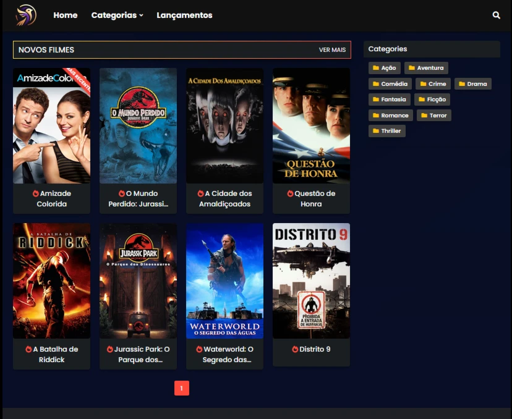Open the Amizade Colorida title link
The width and height of the screenshot is (512, 419).
click(x=52, y=199)
